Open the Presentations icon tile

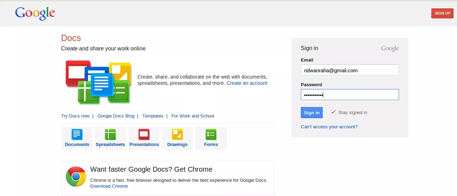click(x=144, y=138)
